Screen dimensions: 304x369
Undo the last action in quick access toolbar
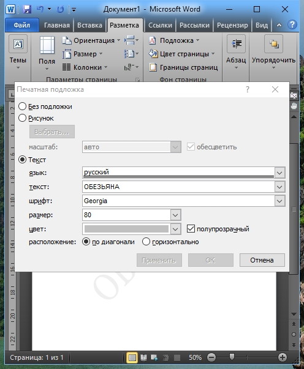pos(40,9)
